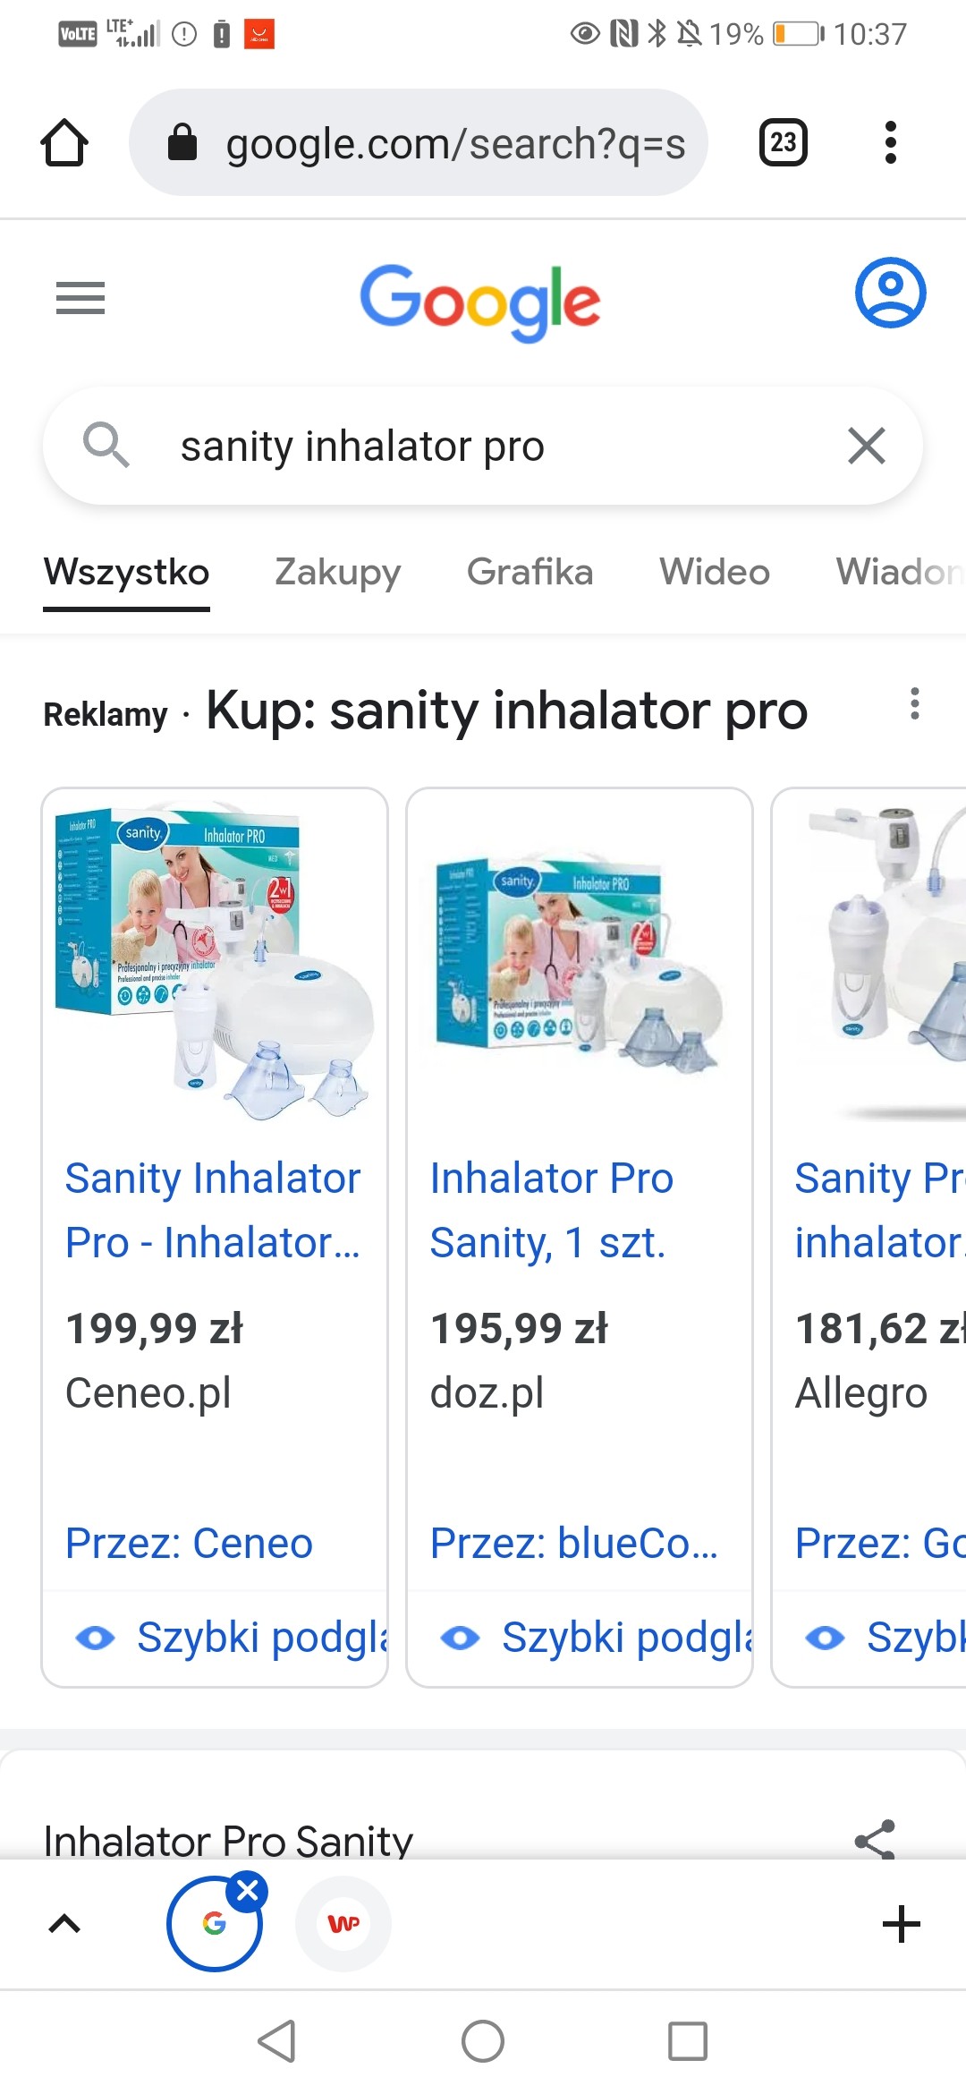Screen dimensions: 966x2094
Task: Switch to the Zakupy tab
Action: pyautogui.click(x=338, y=572)
